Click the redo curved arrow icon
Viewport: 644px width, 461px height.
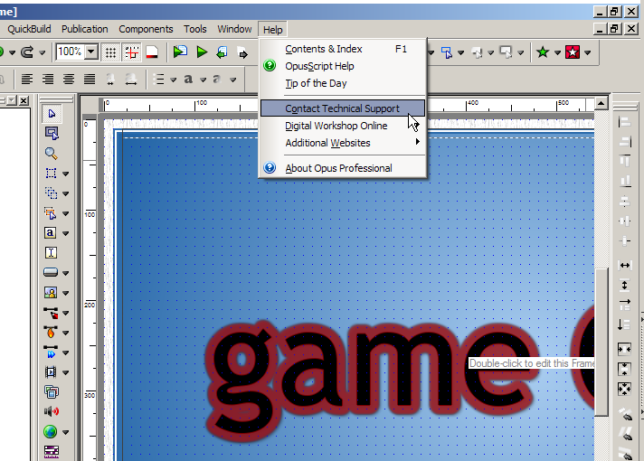(x=27, y=52)
